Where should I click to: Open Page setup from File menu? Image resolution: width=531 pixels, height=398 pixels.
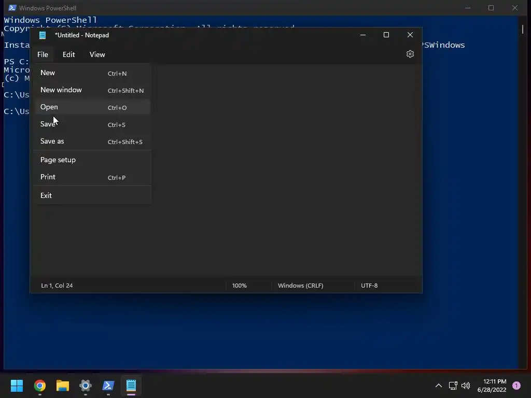(92, 160)
